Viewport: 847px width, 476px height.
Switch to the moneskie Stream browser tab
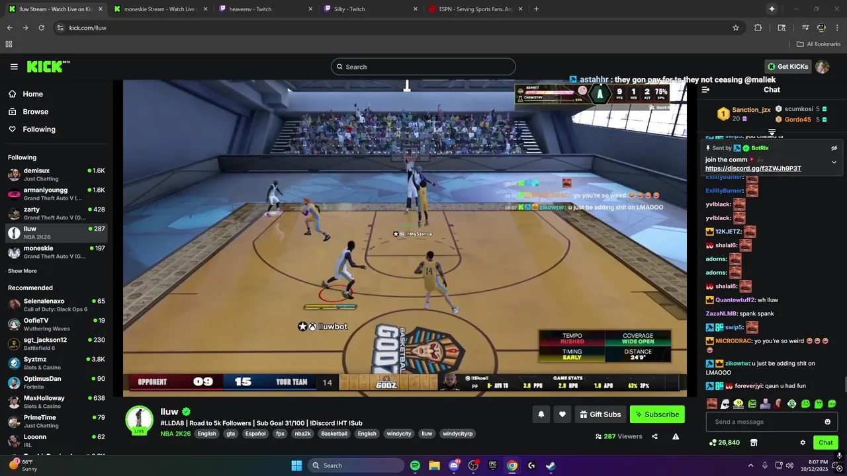(161, 9)
